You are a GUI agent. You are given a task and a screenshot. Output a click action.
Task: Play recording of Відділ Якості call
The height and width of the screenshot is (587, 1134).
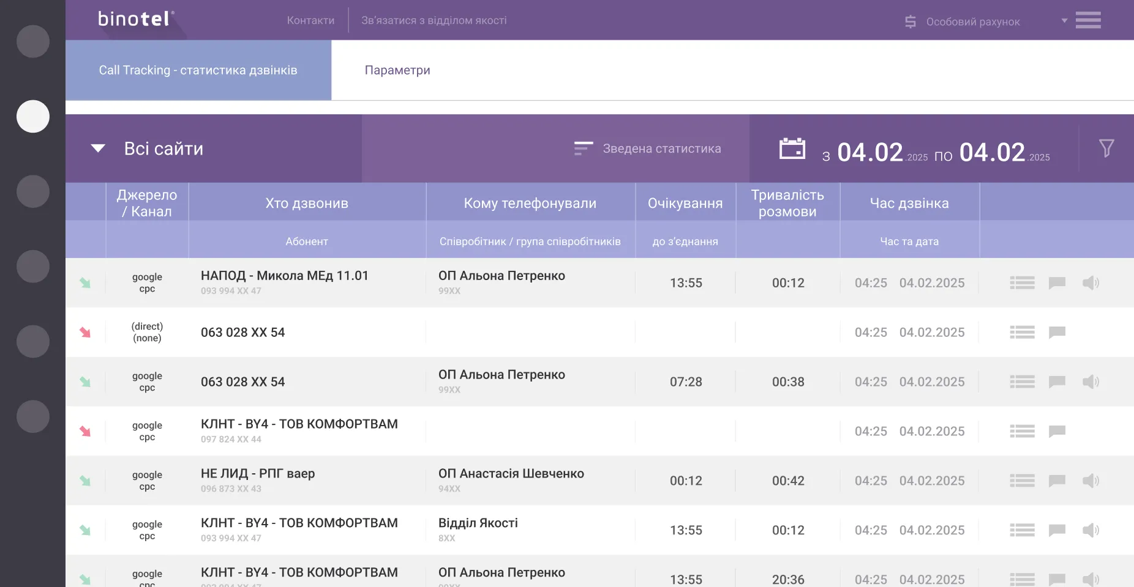1090,530
